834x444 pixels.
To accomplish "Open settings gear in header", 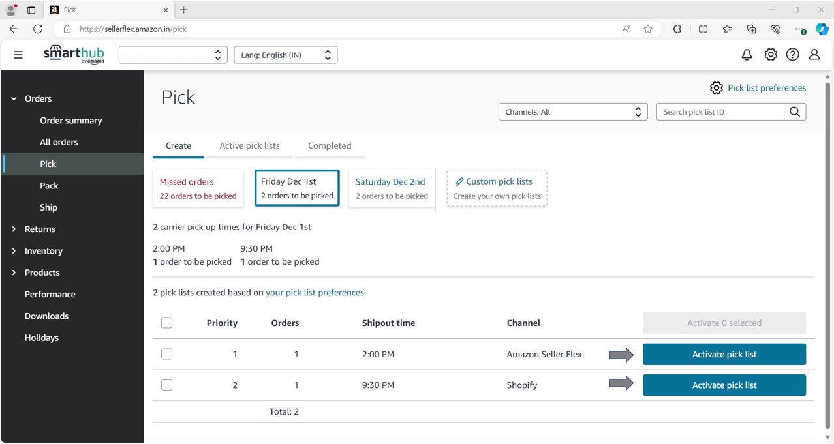I will 771,55.
